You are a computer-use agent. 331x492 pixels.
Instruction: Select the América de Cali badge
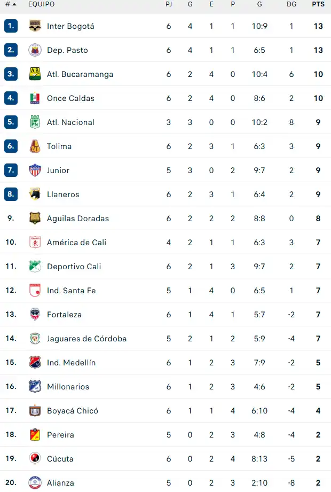tap(35, 243)
